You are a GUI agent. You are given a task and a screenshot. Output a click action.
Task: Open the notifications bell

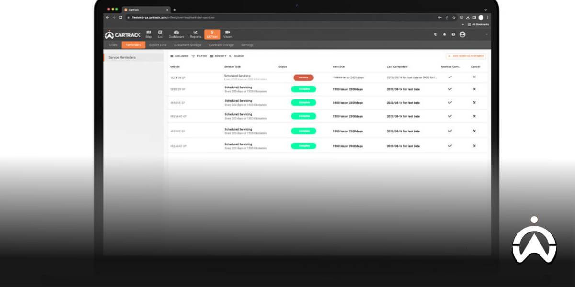pos(444,34)
